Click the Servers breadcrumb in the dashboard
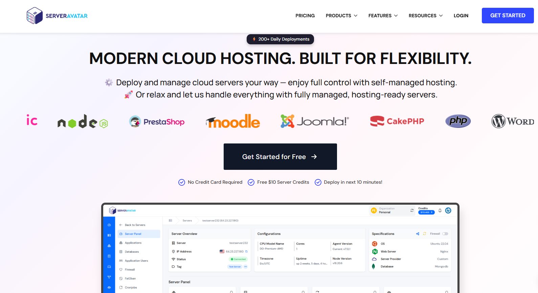The height and width of the screenshot is (293, 538). click(x=187, y=221)
